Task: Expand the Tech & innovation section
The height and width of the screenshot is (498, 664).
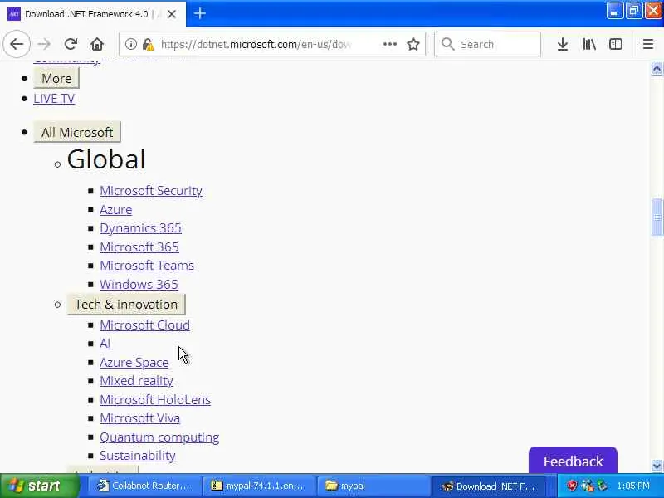Action: 126,305
